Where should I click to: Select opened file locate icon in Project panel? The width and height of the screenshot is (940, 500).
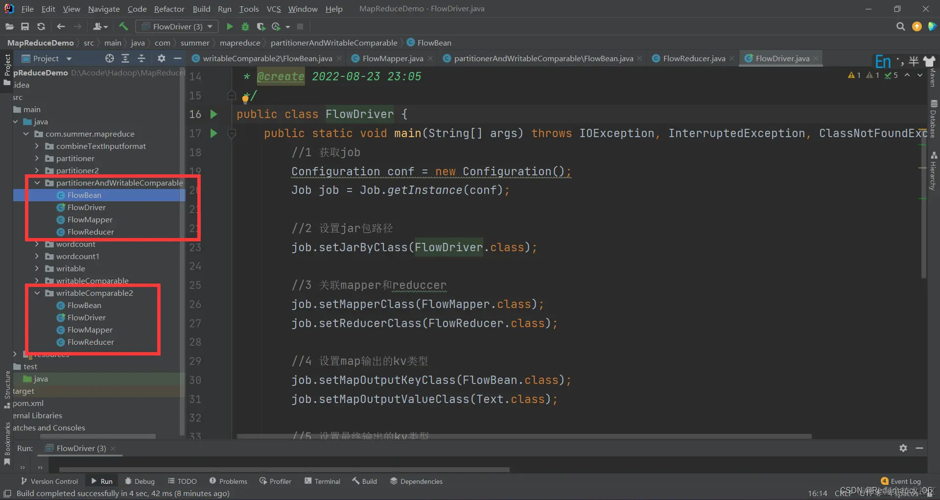[x=110, y=58]
